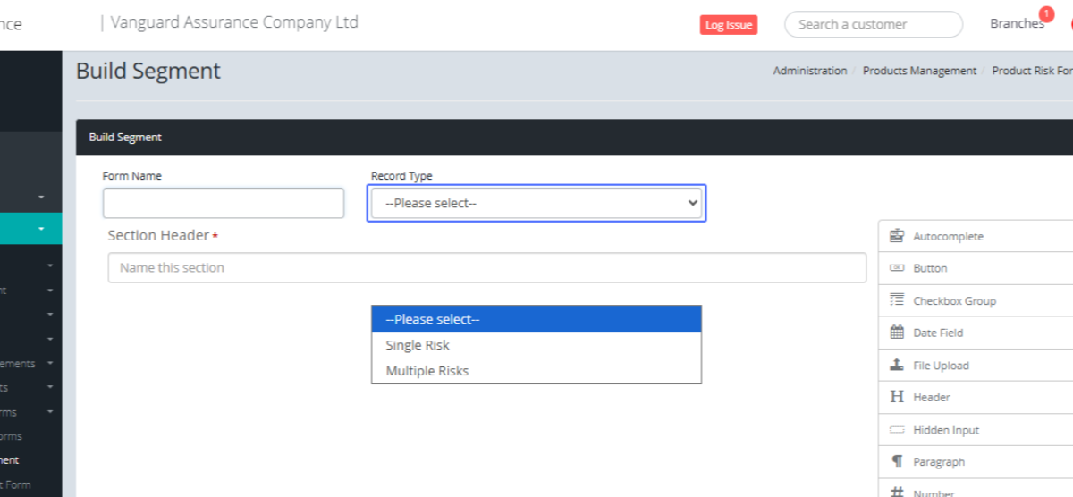Click the Autocomplete field icon
Image resolution: width=1073 pixels, height=497 pixels.
[897, 236]
